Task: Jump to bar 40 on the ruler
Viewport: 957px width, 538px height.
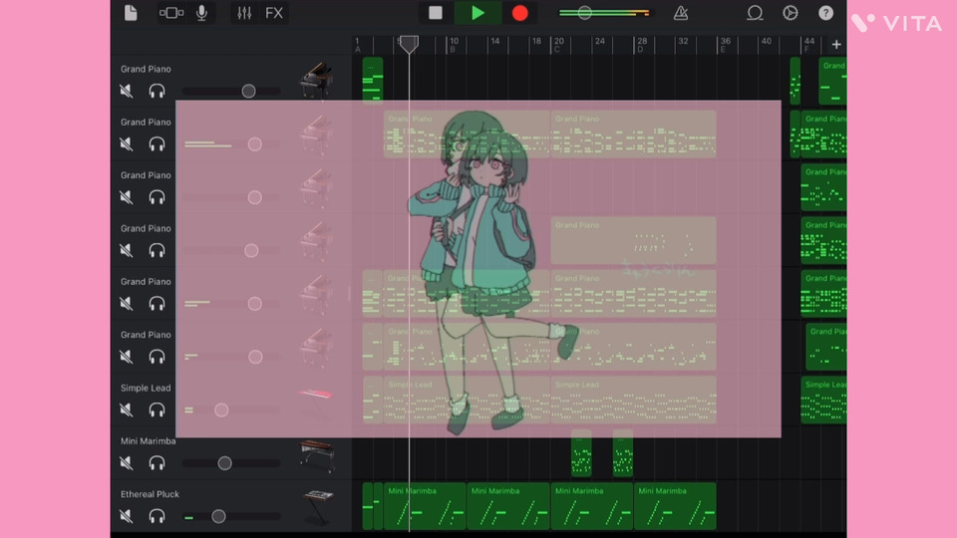Action: 766,41
